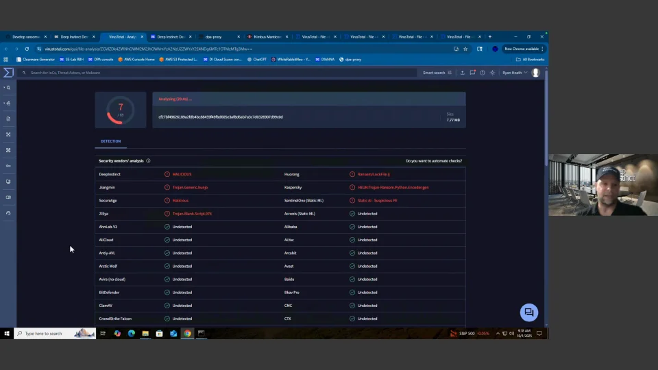Open the terminal app on the taskbar
This screenshot has height=370, width=658.
pos(202,334)
